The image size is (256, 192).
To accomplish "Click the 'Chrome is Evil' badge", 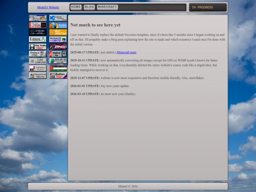I will click(38, 25).
